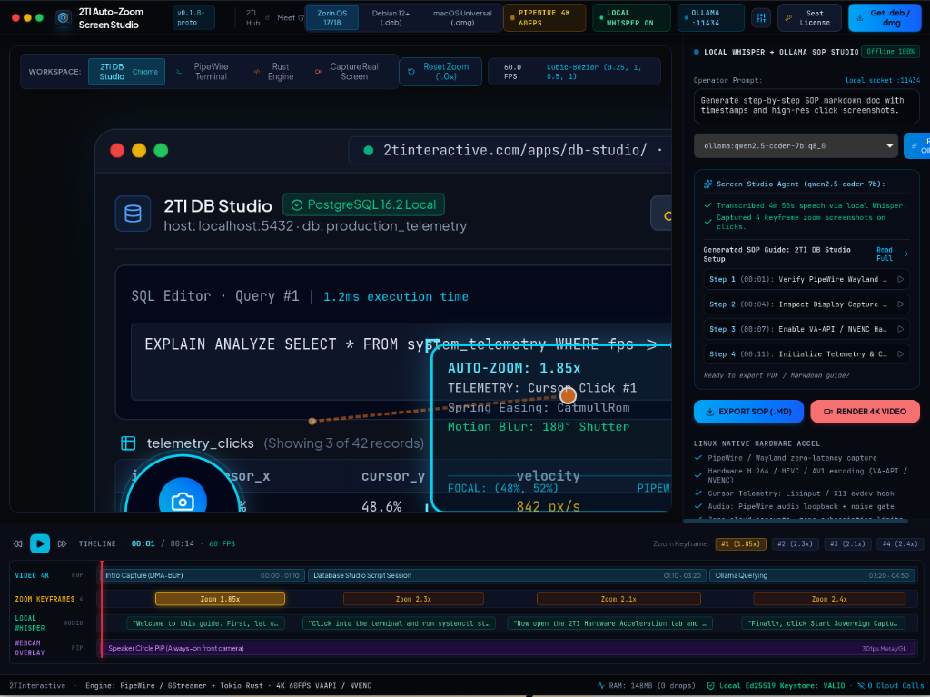Select the Database Studio Script Session clip

[507, 575]
